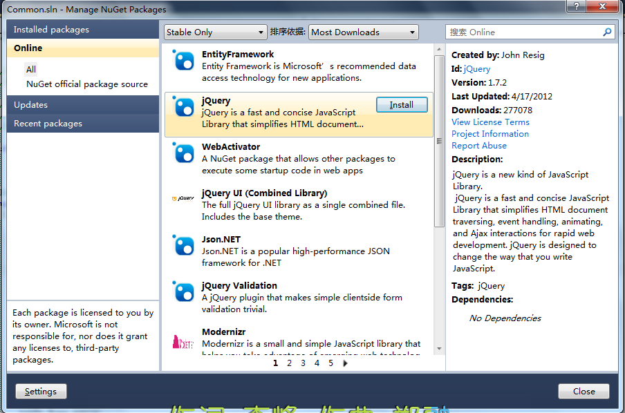
Task: Click the EntityFramework package icon
Action: tap(183, 61)
